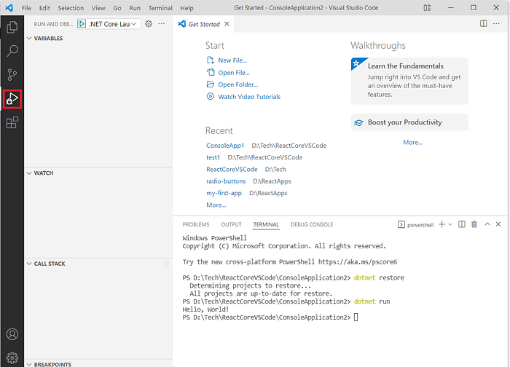Open recent project ReactCoreVSCode
This screenshot has height=367, width=510.
click(232, 170)
